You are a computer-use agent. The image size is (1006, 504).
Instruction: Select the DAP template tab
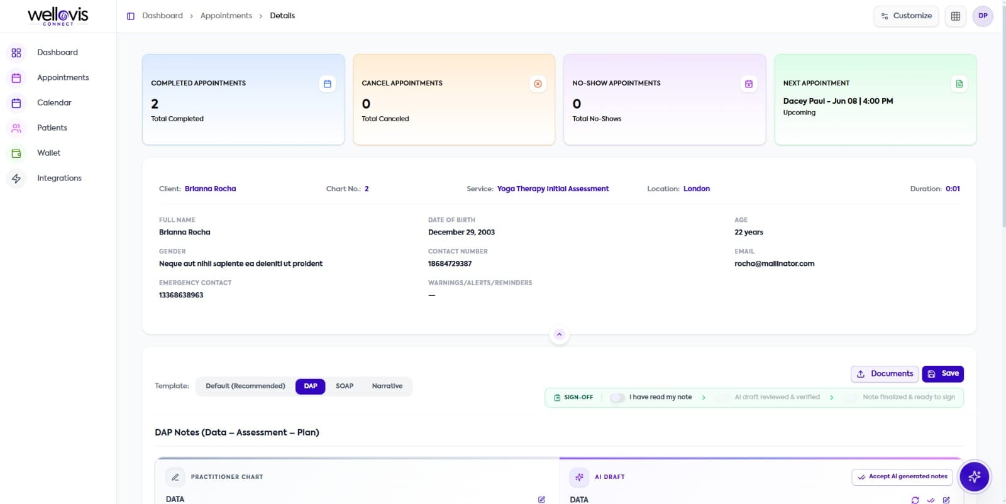pyautogui.click(x=311, y=386)
